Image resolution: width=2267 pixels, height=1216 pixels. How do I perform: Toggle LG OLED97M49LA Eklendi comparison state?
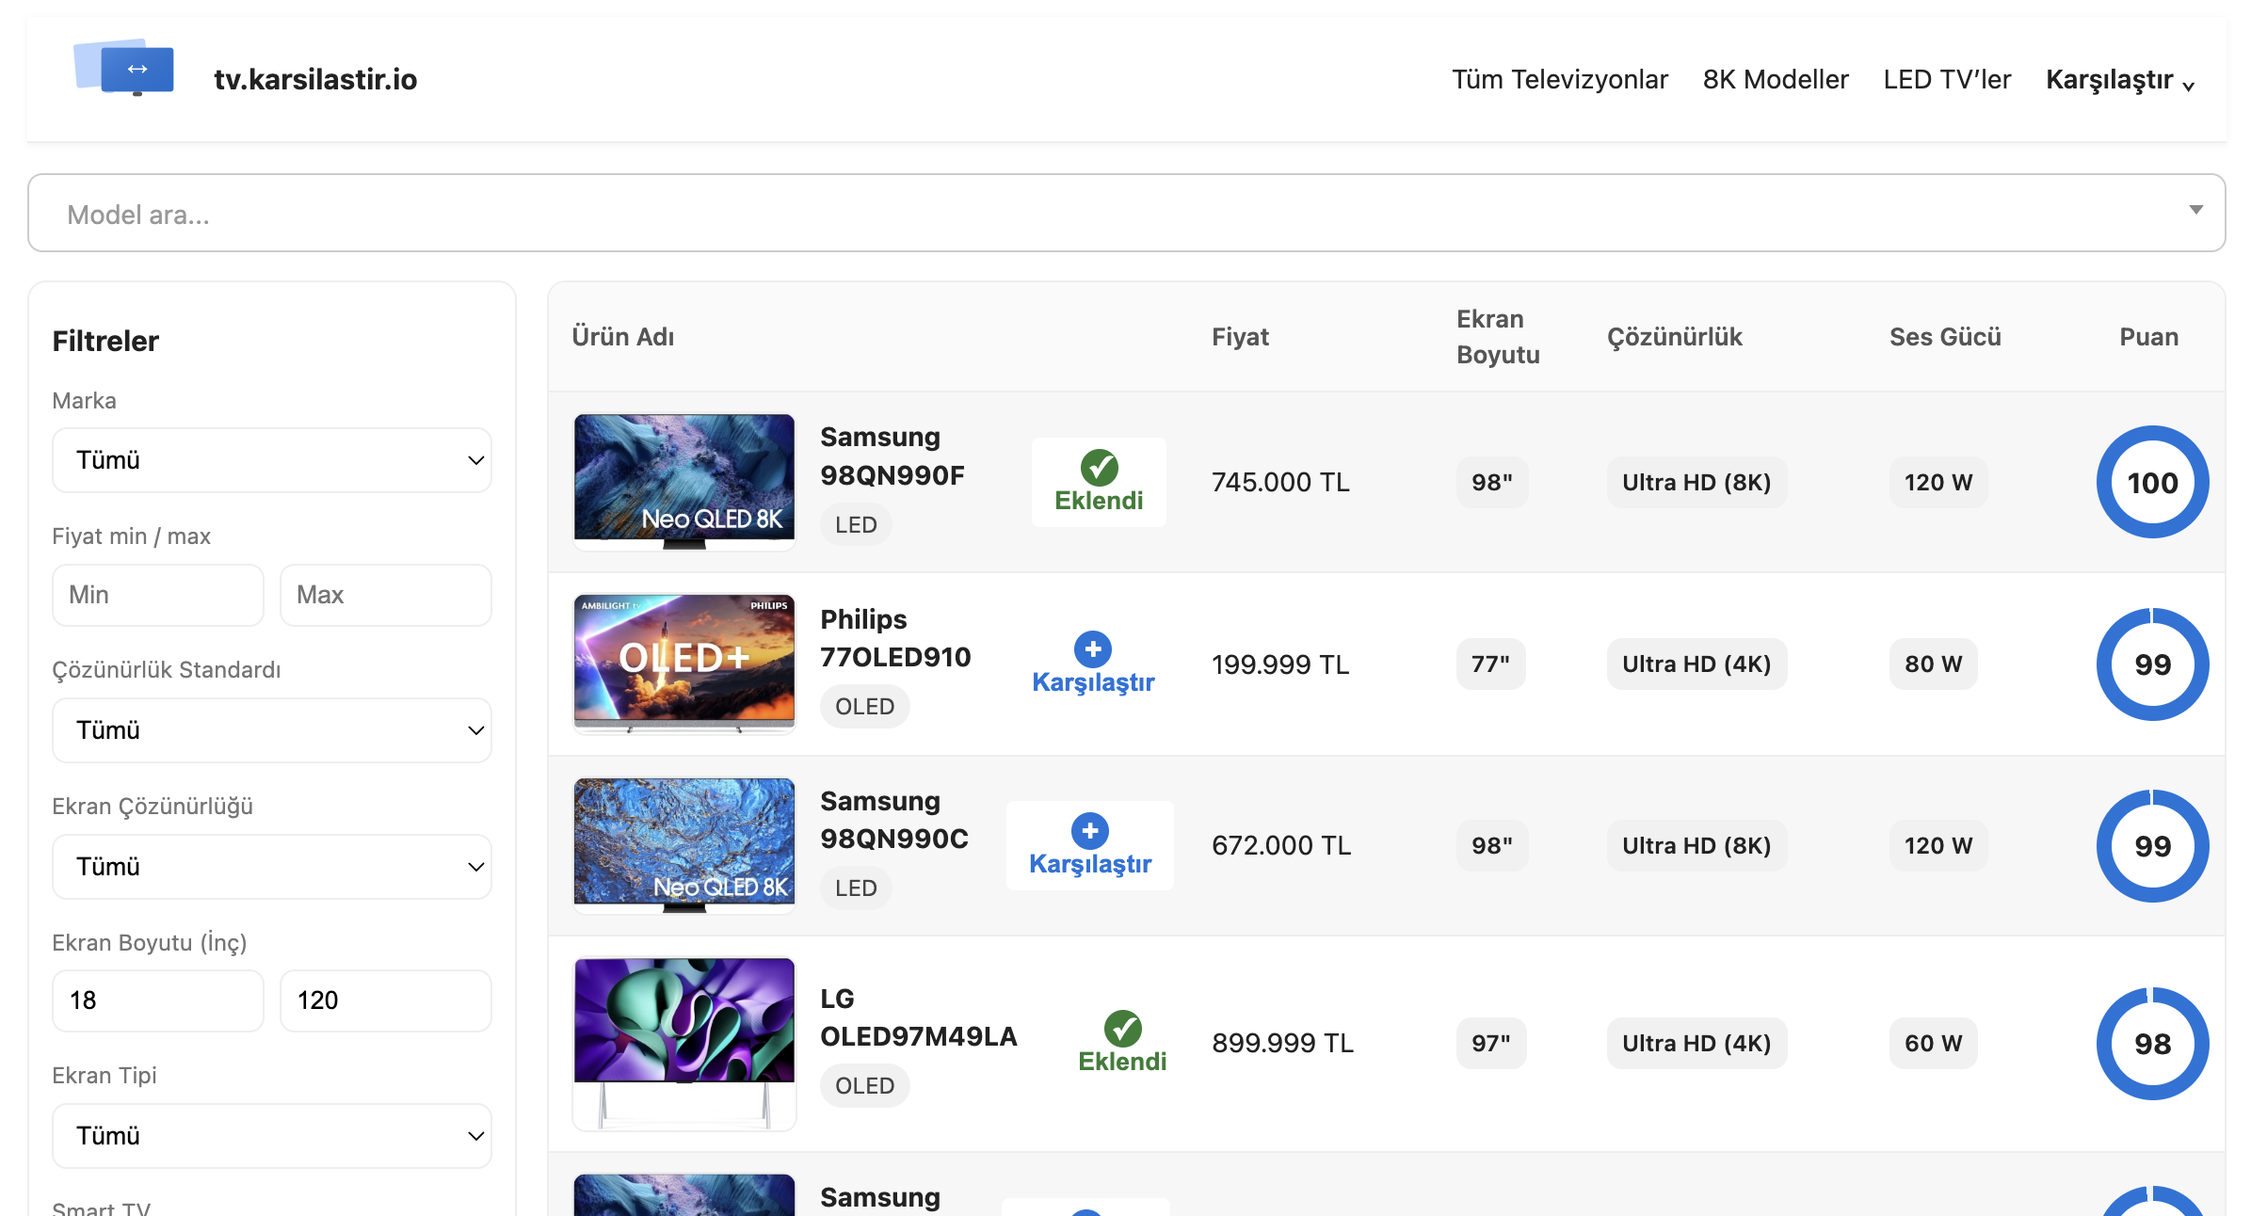pos(1121,1060)
